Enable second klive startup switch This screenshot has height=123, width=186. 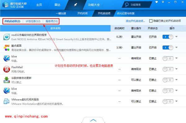168,91
